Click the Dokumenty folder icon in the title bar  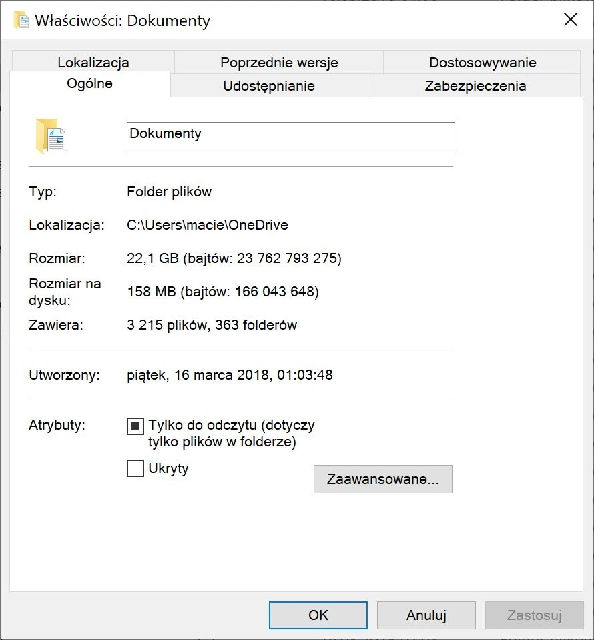(x=21, y=20)
